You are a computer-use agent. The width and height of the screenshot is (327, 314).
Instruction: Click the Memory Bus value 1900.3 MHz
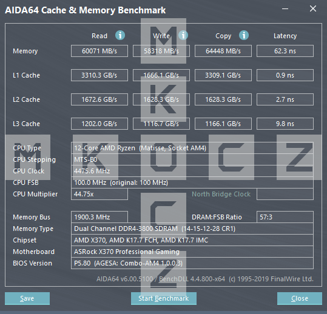99,217
